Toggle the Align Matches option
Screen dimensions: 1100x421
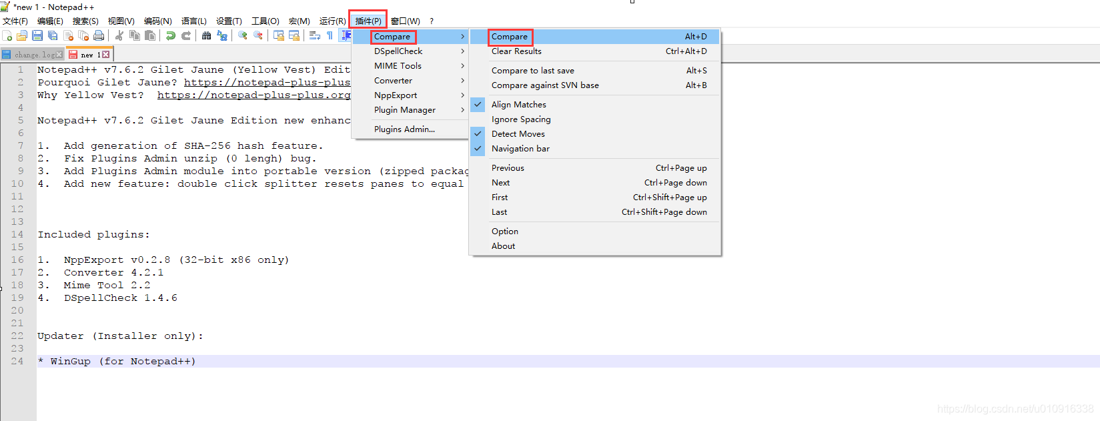[x=594, y=105]
